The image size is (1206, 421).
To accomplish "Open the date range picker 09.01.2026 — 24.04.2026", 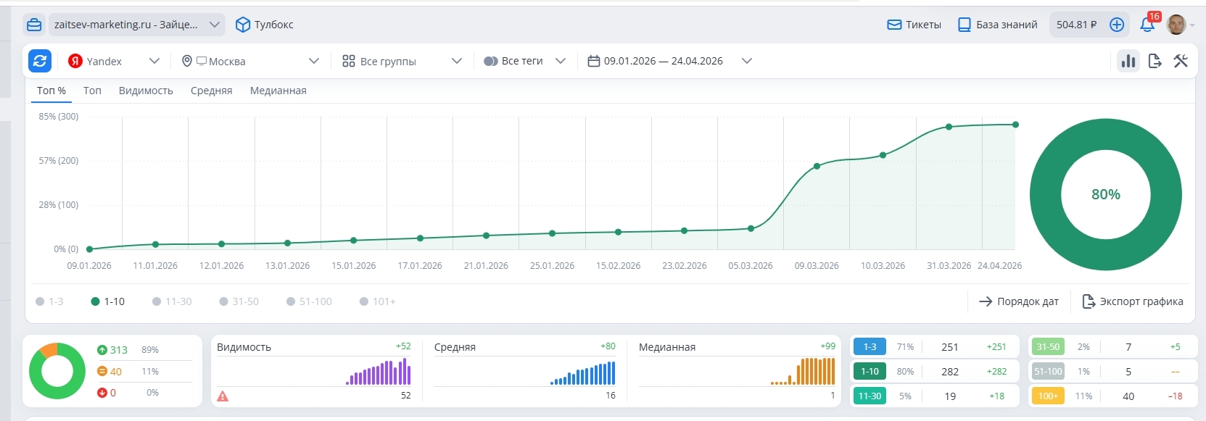I will (x=669, y=61).
